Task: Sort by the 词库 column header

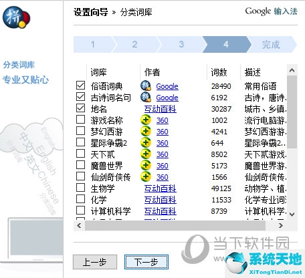Action: pos(113,72)
